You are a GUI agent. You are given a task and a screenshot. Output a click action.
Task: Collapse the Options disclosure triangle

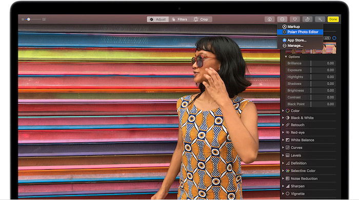286,56
